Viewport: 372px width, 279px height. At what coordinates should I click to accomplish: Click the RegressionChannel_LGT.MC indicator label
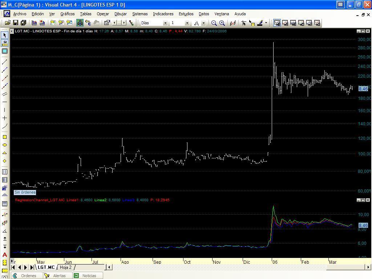(x=40, y=200)
